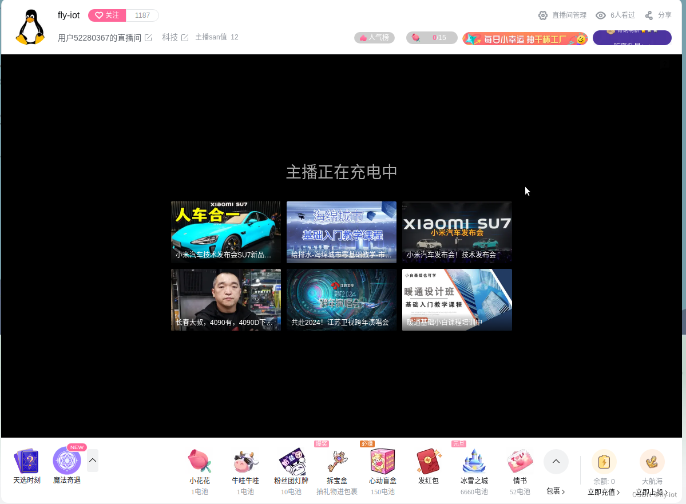Image resolution: width=686 pixels, height=504 pixels.
Task: Select the 发红包 red packet
Action: pyautogui.click(x=429, y=467)
